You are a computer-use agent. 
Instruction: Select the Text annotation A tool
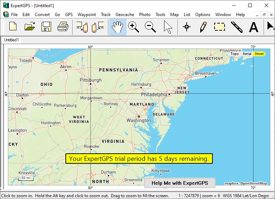(x=254, y=27)
